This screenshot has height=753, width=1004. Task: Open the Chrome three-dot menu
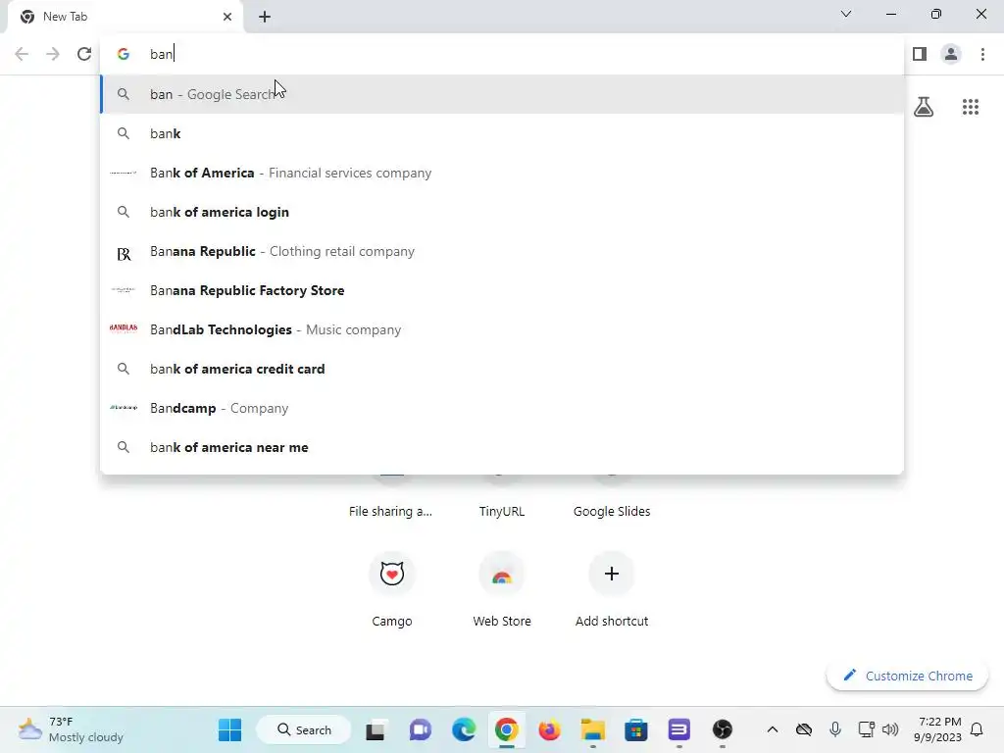[982, 54]
